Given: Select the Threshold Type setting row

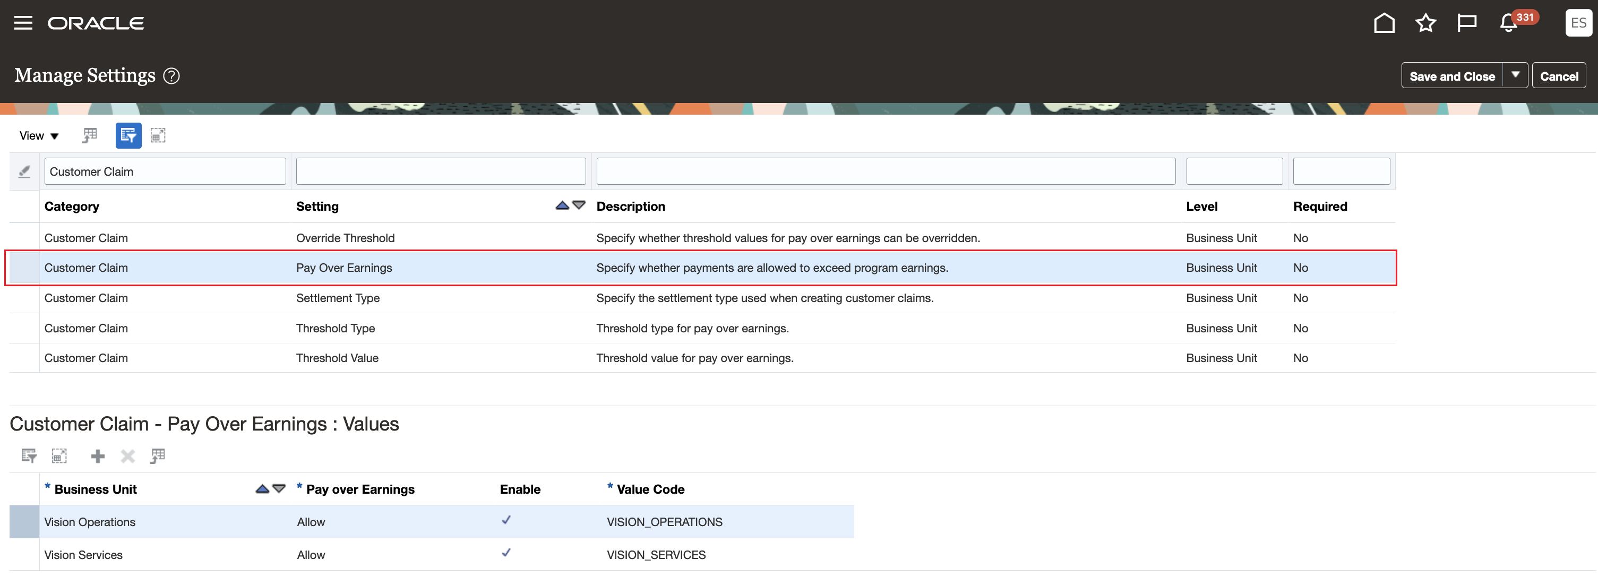Looking at the screenshot, I should [x=335, y=328].
